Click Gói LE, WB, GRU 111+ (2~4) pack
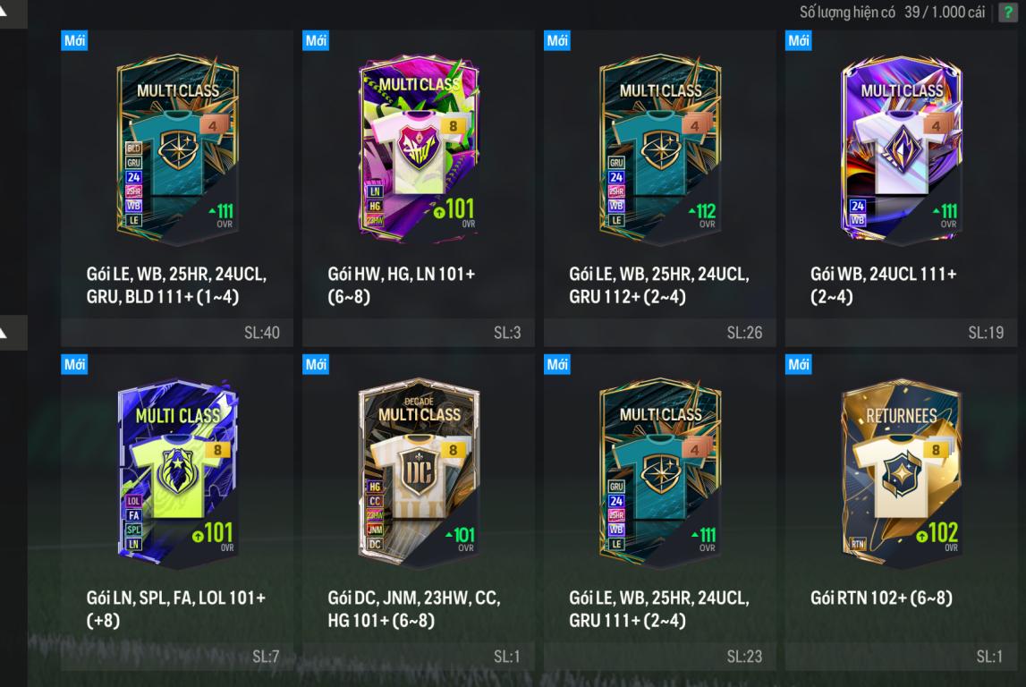Screen dimensions: 1026x687 click(x=659, y=512)
